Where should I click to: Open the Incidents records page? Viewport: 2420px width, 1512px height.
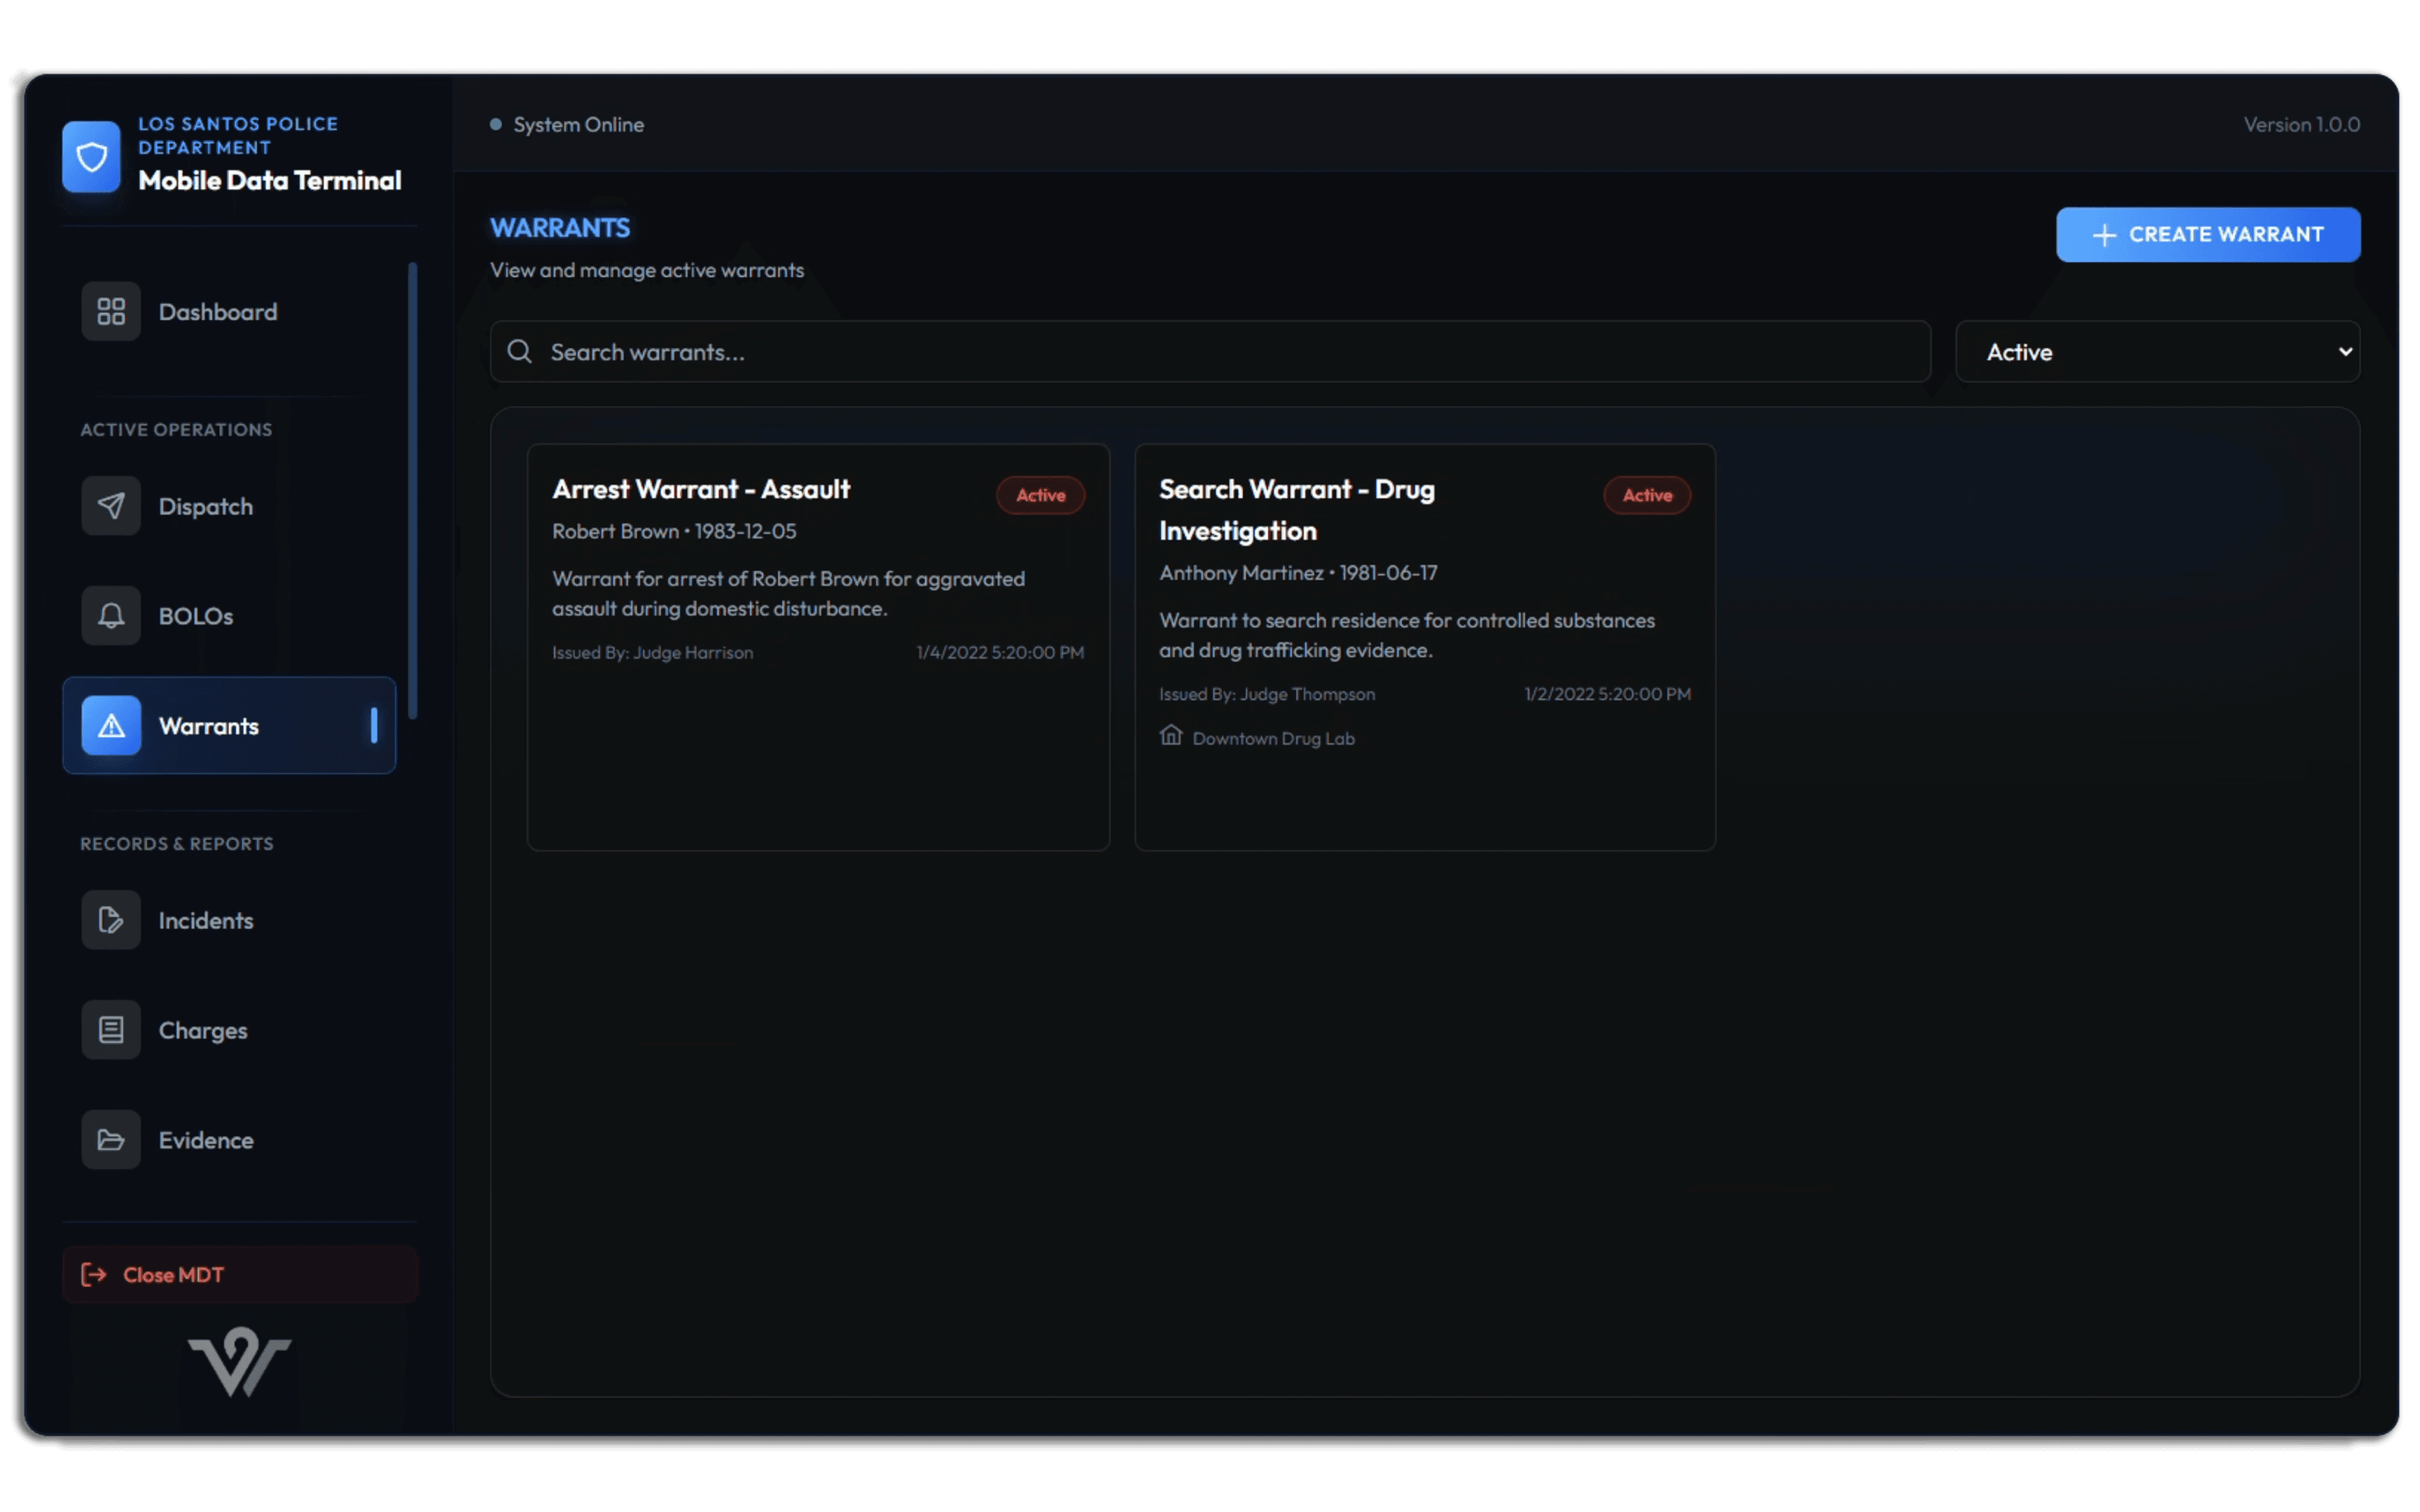coord(229,920)
